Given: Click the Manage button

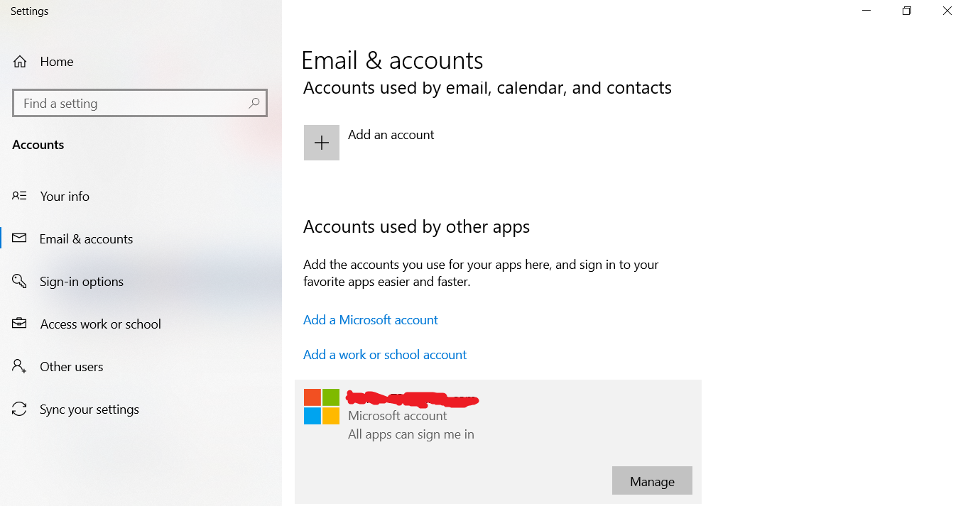Looking at the screenshot, I should (651, 481).
